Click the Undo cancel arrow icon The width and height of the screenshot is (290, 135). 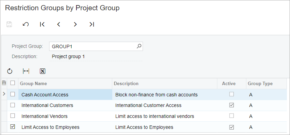[x=26, y=24]
